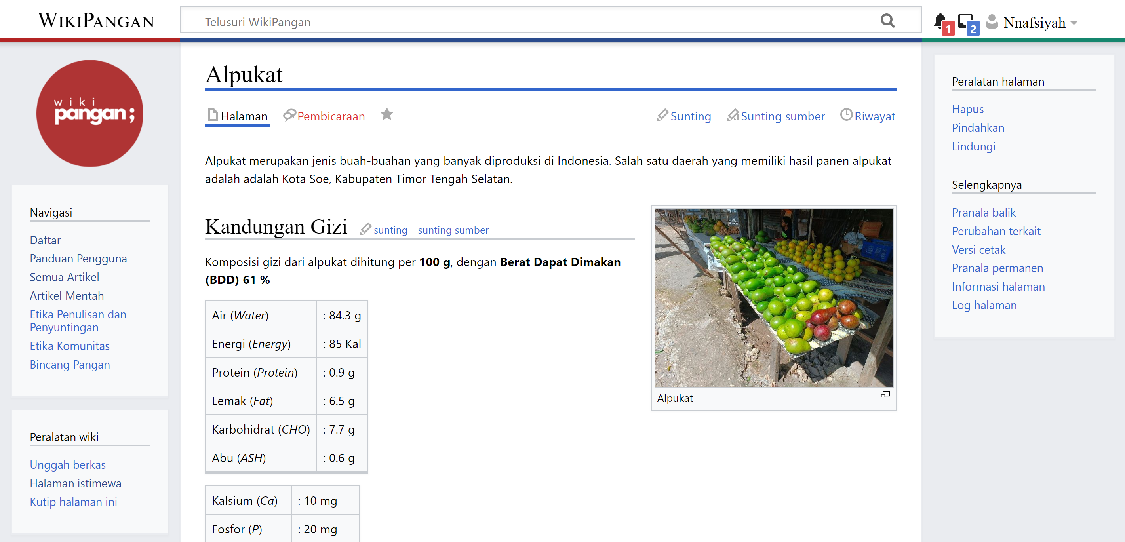Open the Pranala balik link
Screen dimensions: 1125x542
[x=984, y=213]
